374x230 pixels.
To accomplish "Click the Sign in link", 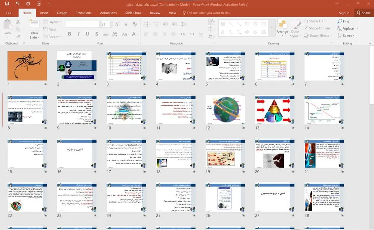I will click(344, 13).
